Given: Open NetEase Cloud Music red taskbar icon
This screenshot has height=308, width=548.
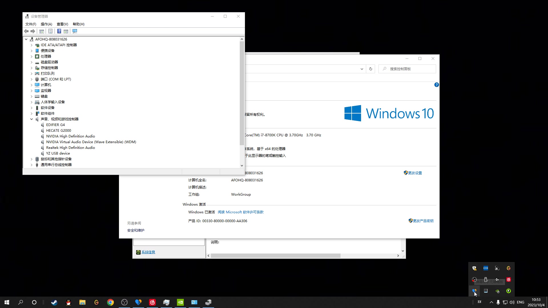Looking at the screenshot, I should (x=152, y=302).
